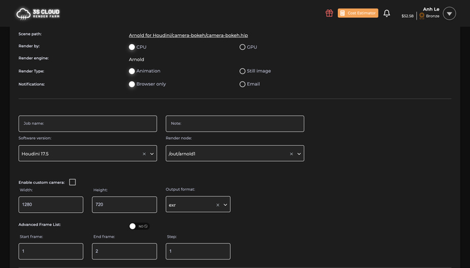This screenshot has height=268, width=470.
Task: Click the Width field showing 1280
Action: tap(51, 204)
